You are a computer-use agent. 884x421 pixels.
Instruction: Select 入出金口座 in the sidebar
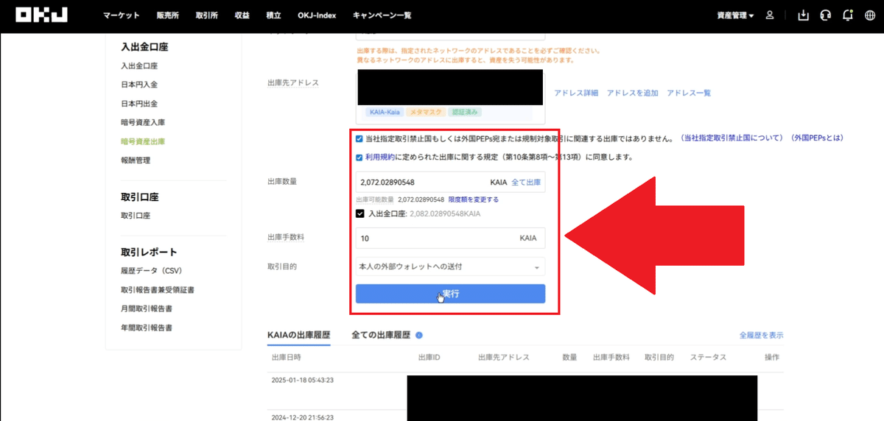coord(139,66)
